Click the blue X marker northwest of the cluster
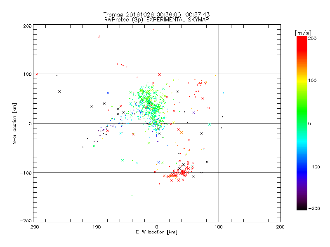330x247 pixels. pyautogui.click(x=108, y=93)
